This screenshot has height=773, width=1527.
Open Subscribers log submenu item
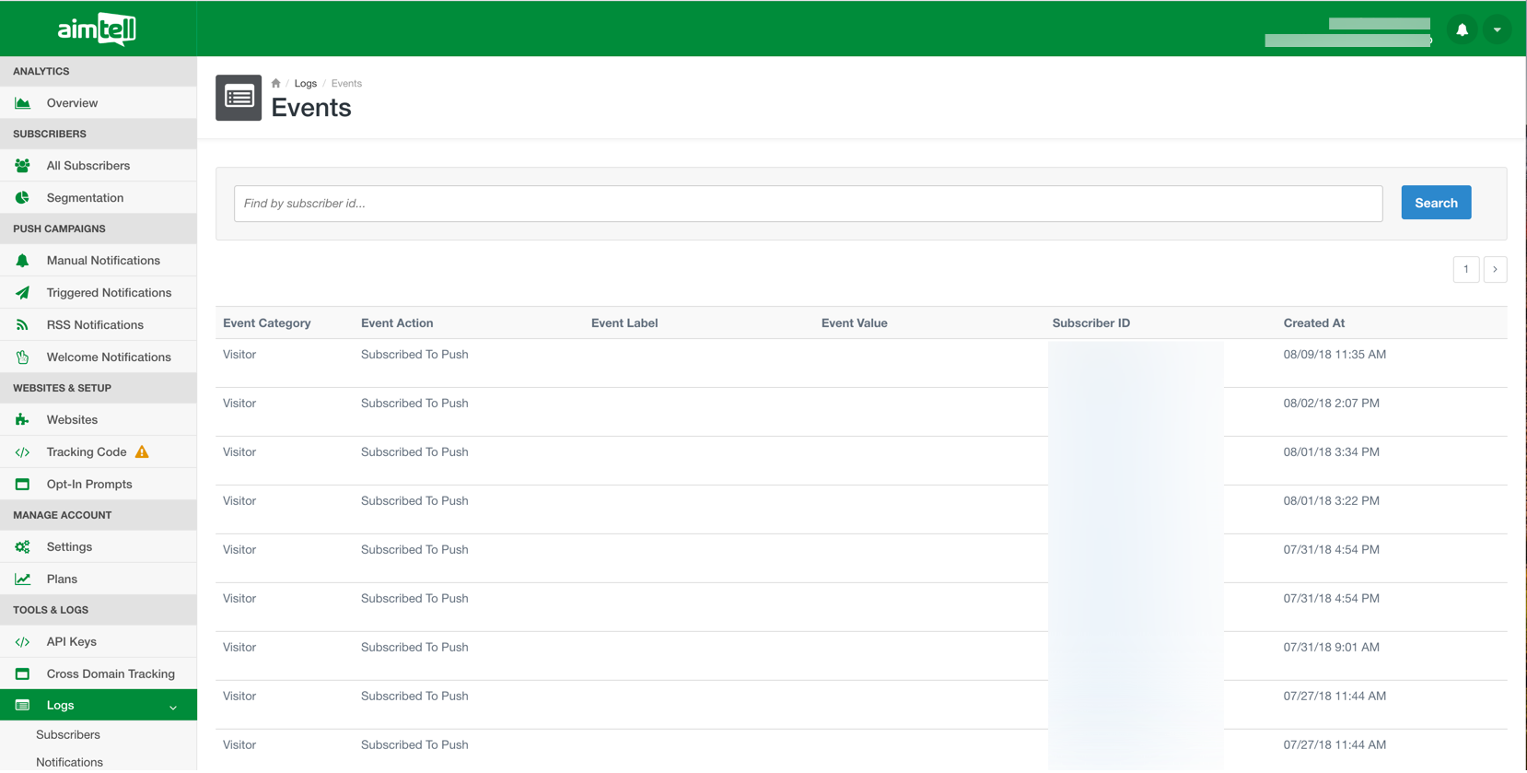coord(68,735)
